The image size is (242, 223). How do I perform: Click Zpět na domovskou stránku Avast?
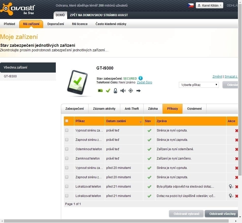[99, 15]
